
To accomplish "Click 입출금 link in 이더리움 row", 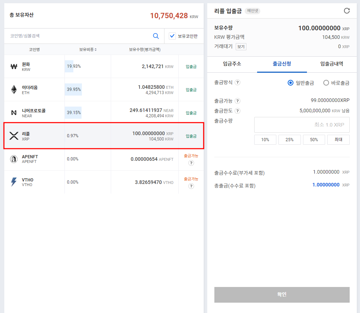I will [x=191, y=90].
